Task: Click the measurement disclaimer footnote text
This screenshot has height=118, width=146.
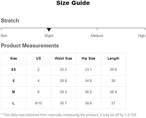Action: (x=69, y=115)
